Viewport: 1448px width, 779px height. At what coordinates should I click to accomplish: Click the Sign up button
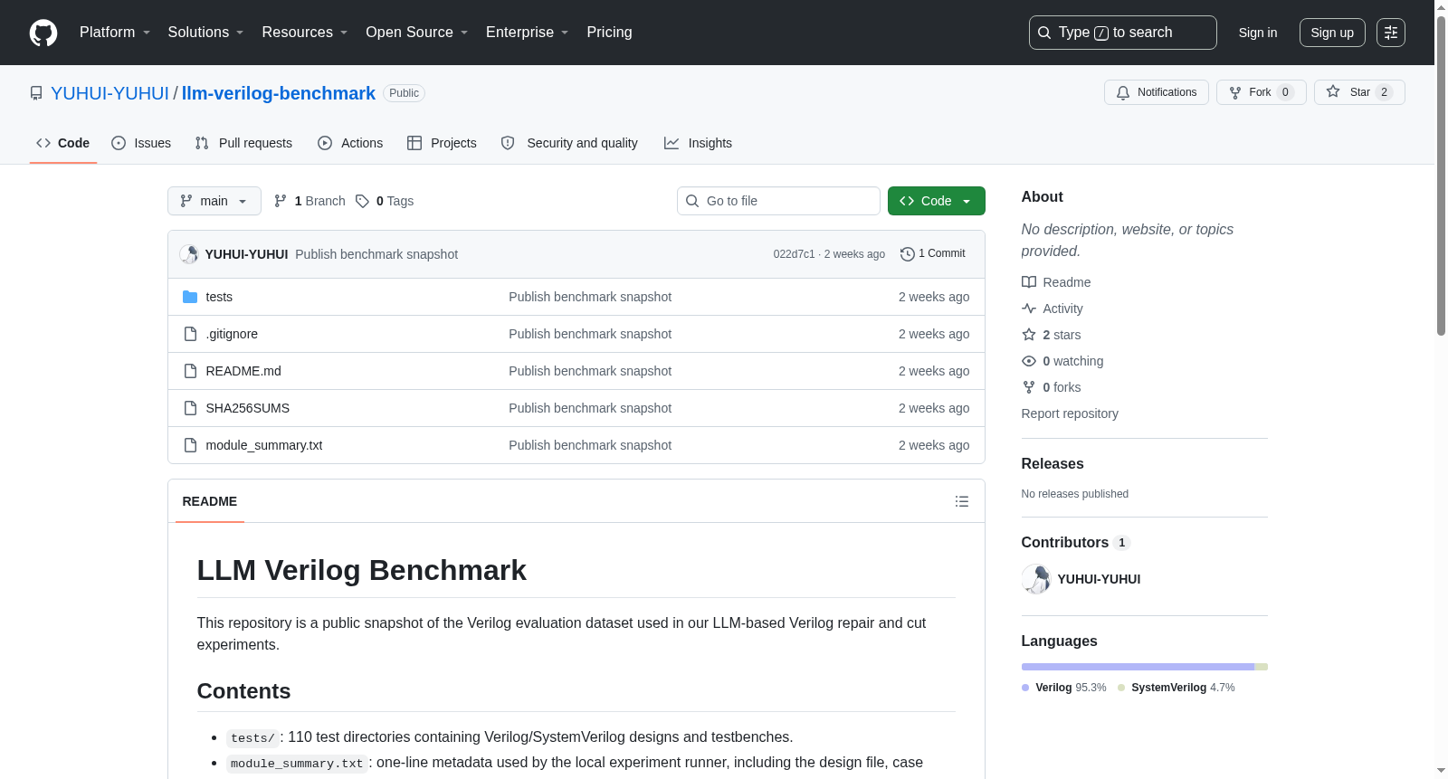1332,33
